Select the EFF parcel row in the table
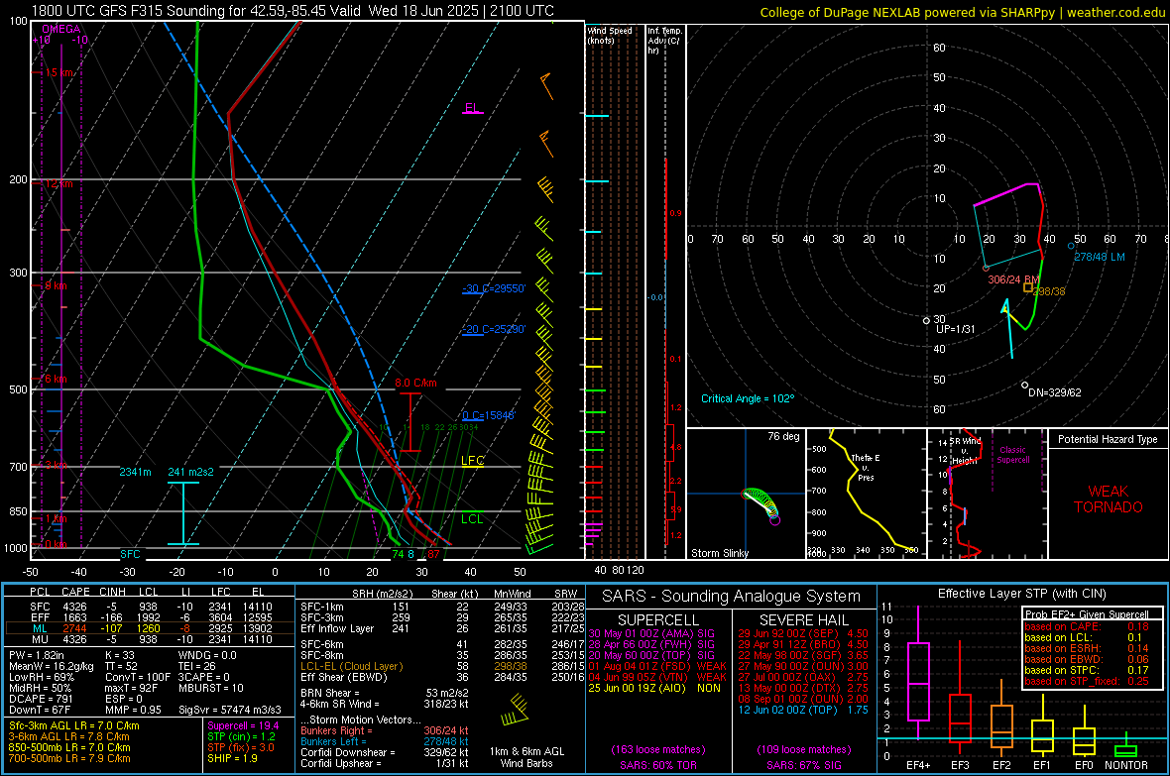 [149, 617]
